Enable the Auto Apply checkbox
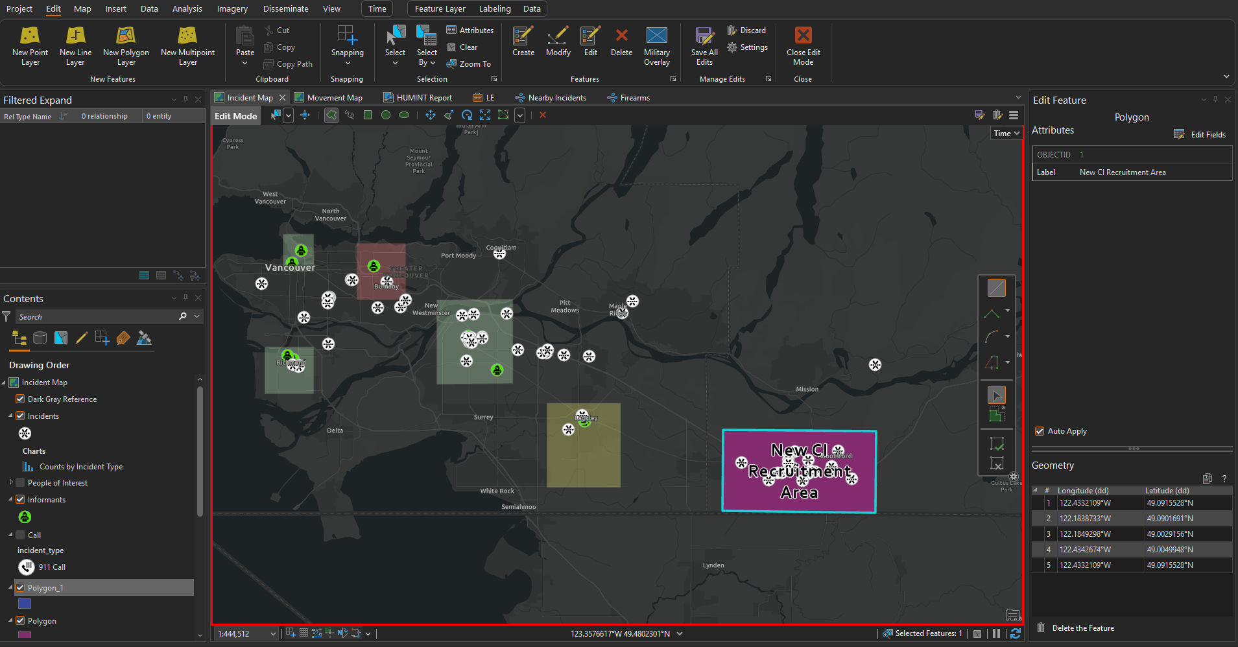The image size is (1238, 647). click(1039, 430)
